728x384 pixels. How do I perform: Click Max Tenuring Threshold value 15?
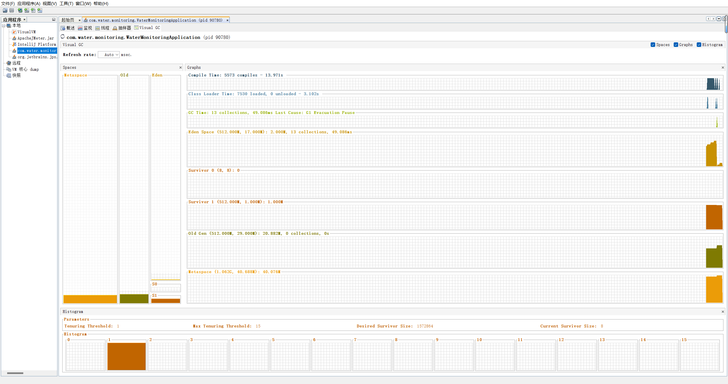(x=258, y=326)
